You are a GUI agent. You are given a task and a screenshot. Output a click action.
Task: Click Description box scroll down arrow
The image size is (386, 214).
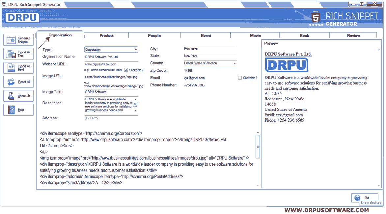(x=135, y=111)
